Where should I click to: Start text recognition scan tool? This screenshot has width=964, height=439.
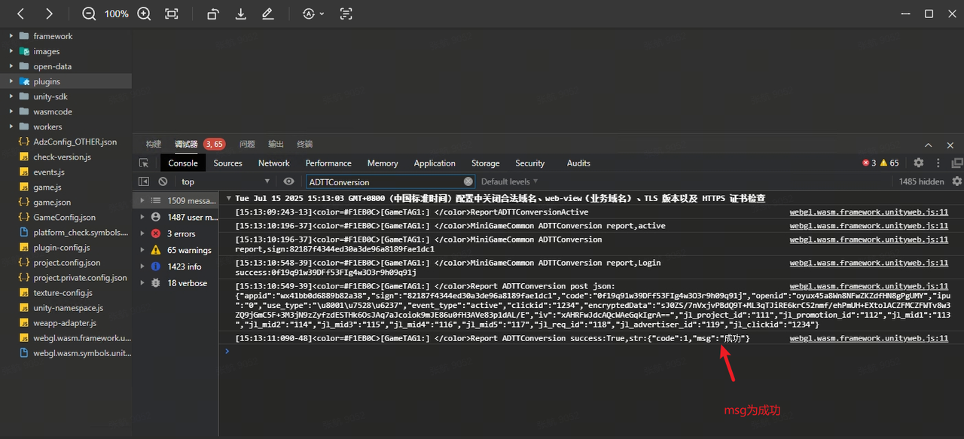(x=346, y=14)
